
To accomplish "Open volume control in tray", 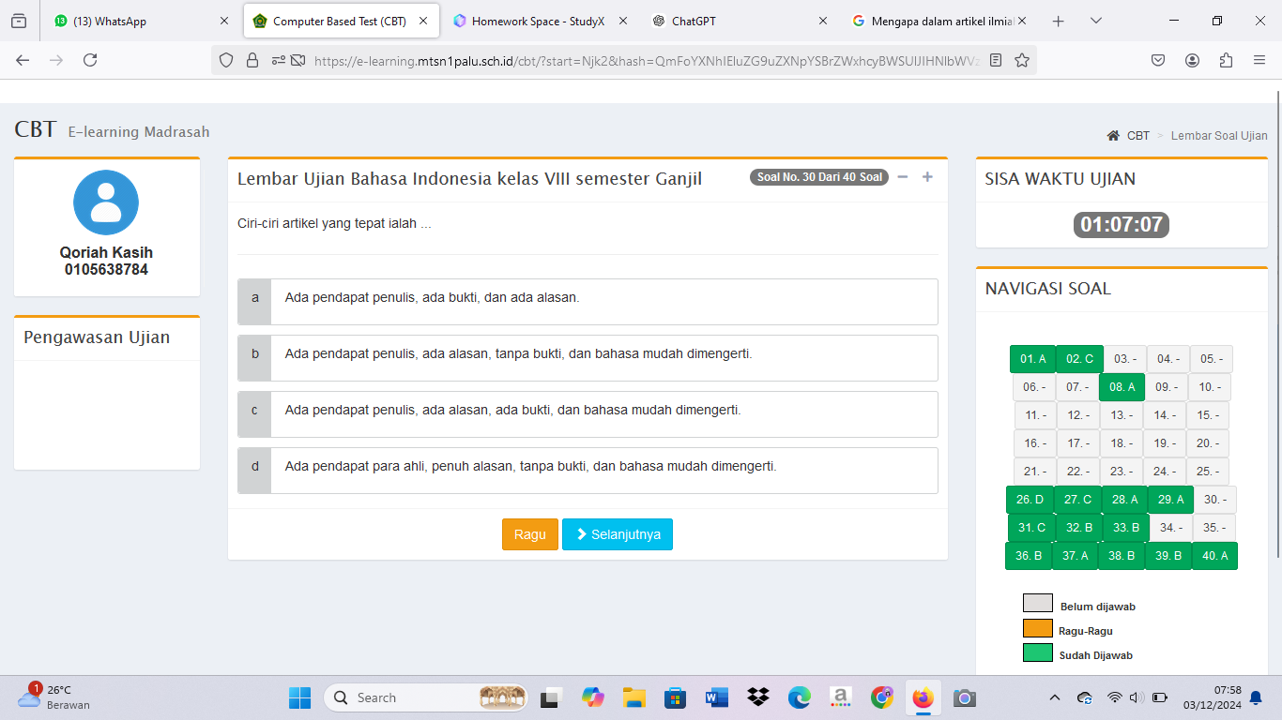I will pos(1137,697).
